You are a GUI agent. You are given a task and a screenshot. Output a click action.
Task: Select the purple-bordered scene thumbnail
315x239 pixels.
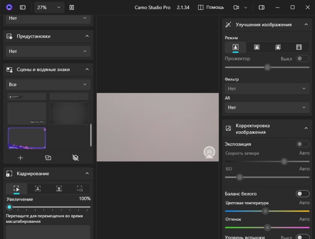(x=27, y=138)
